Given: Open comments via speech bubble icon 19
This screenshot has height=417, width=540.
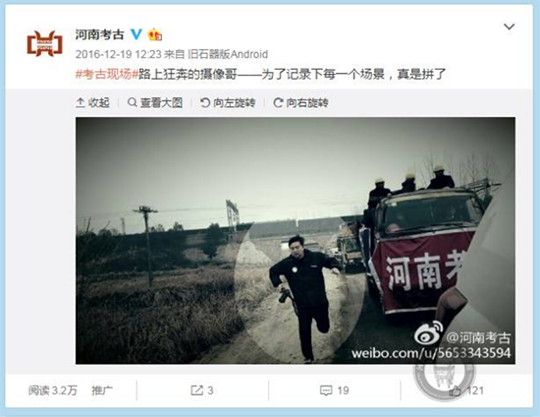Looking at the screenshot, I should (335, 390).
